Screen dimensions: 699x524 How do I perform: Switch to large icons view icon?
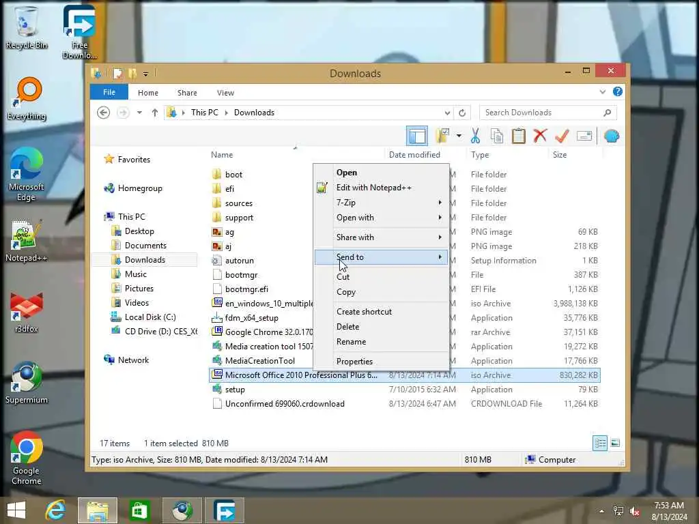[615, 443]
